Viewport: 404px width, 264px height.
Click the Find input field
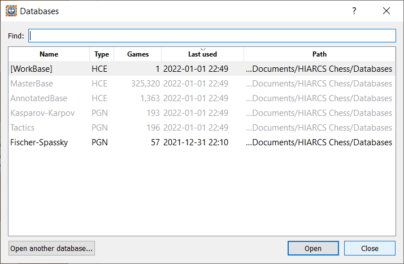tap(212, 36)
